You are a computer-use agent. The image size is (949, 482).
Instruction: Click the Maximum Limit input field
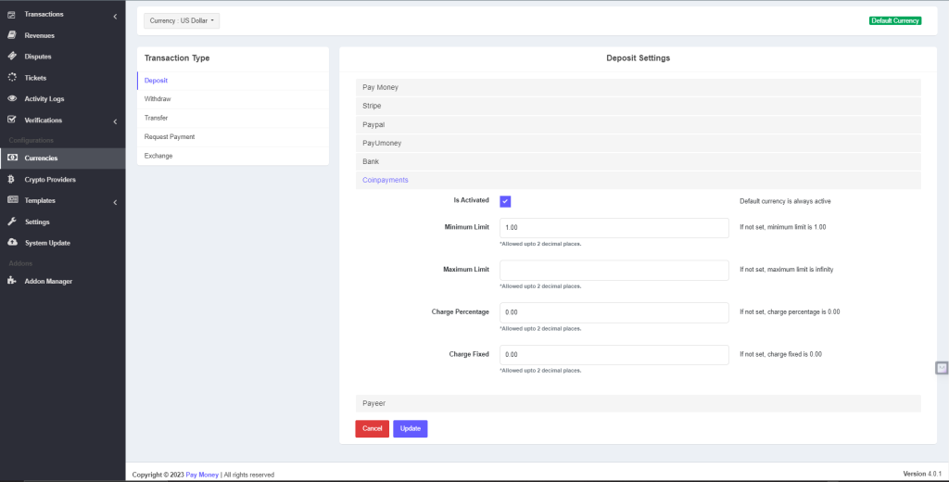click(x=614, y=270)
